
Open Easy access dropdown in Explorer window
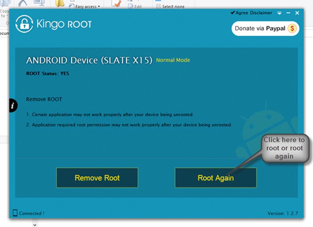(x=84, y=7)
